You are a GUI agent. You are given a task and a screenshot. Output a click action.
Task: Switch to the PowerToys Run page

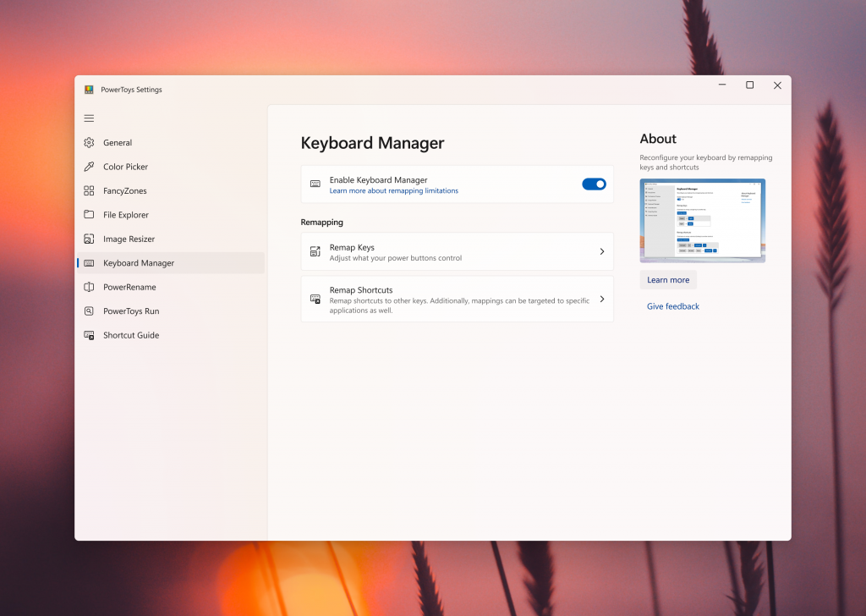tap(131, 311)
